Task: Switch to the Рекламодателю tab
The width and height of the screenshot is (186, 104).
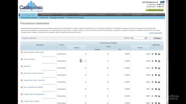Action: 29,15
